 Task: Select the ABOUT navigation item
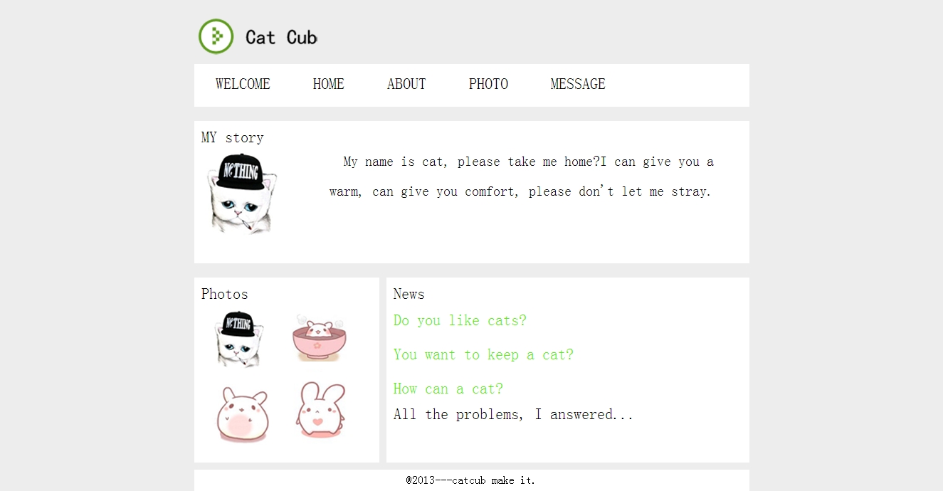point(406,84)
